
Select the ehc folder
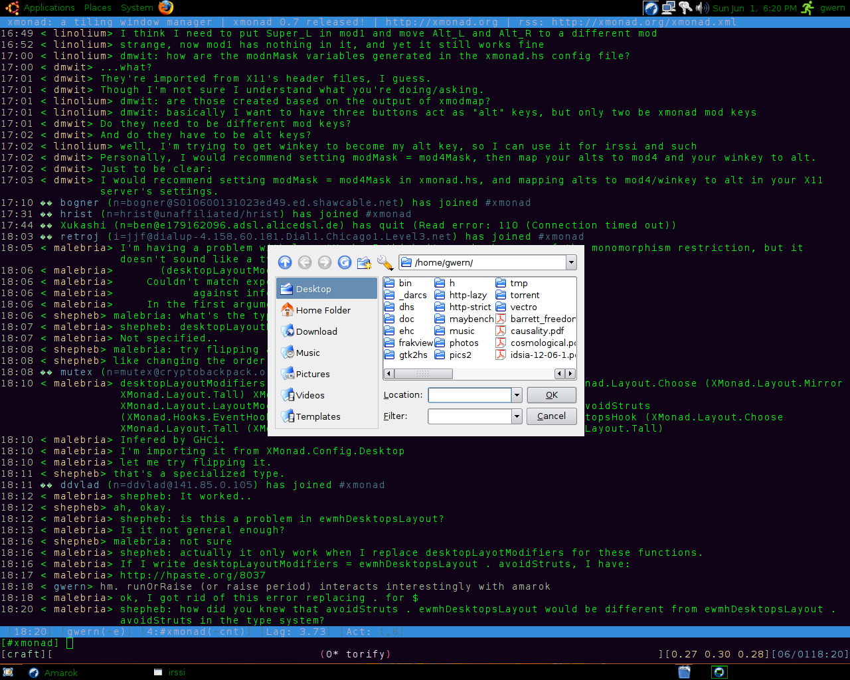400,331
